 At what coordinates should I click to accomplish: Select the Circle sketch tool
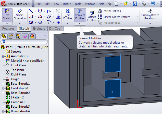coord(40,11)
